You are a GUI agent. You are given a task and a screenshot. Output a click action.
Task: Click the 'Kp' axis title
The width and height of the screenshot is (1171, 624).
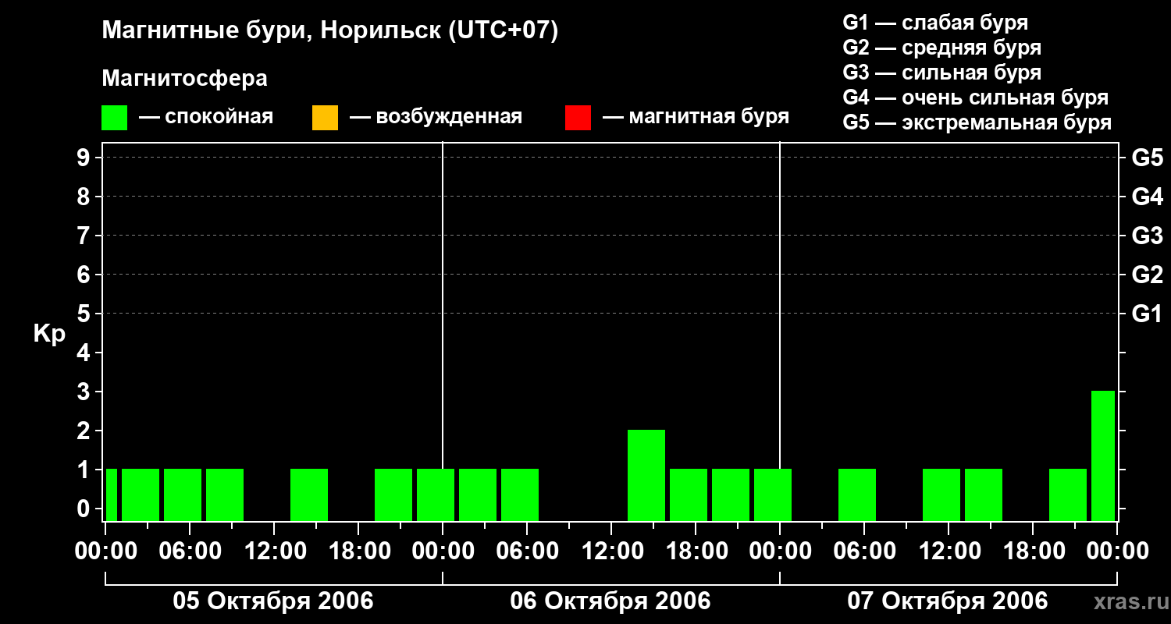50,334
